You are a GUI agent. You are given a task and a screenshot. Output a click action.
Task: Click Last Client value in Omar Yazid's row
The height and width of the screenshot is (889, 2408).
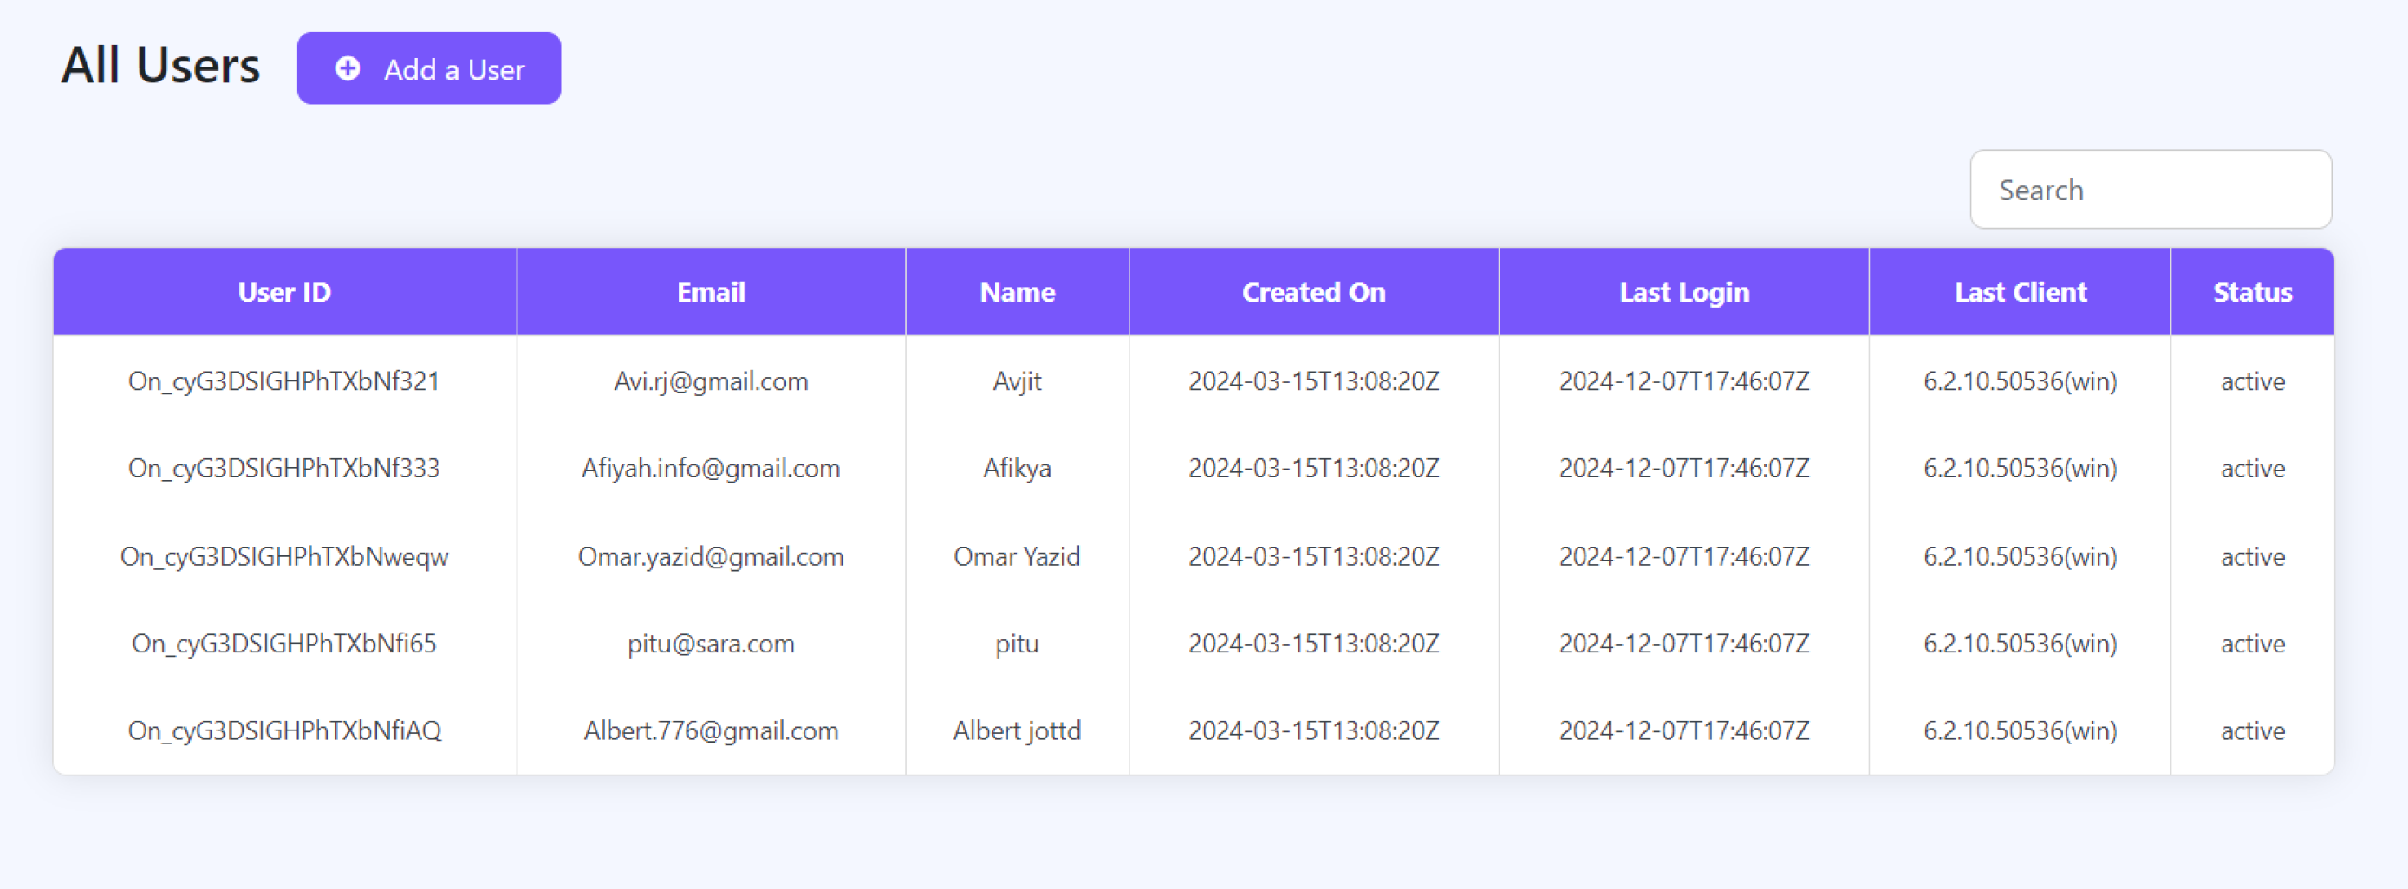pyautogui.click(x=2020, y=557)
